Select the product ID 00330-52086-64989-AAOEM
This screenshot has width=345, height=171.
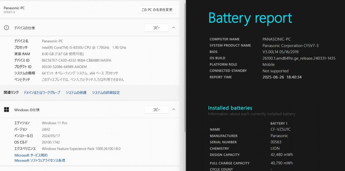click(x=64, y=67)
